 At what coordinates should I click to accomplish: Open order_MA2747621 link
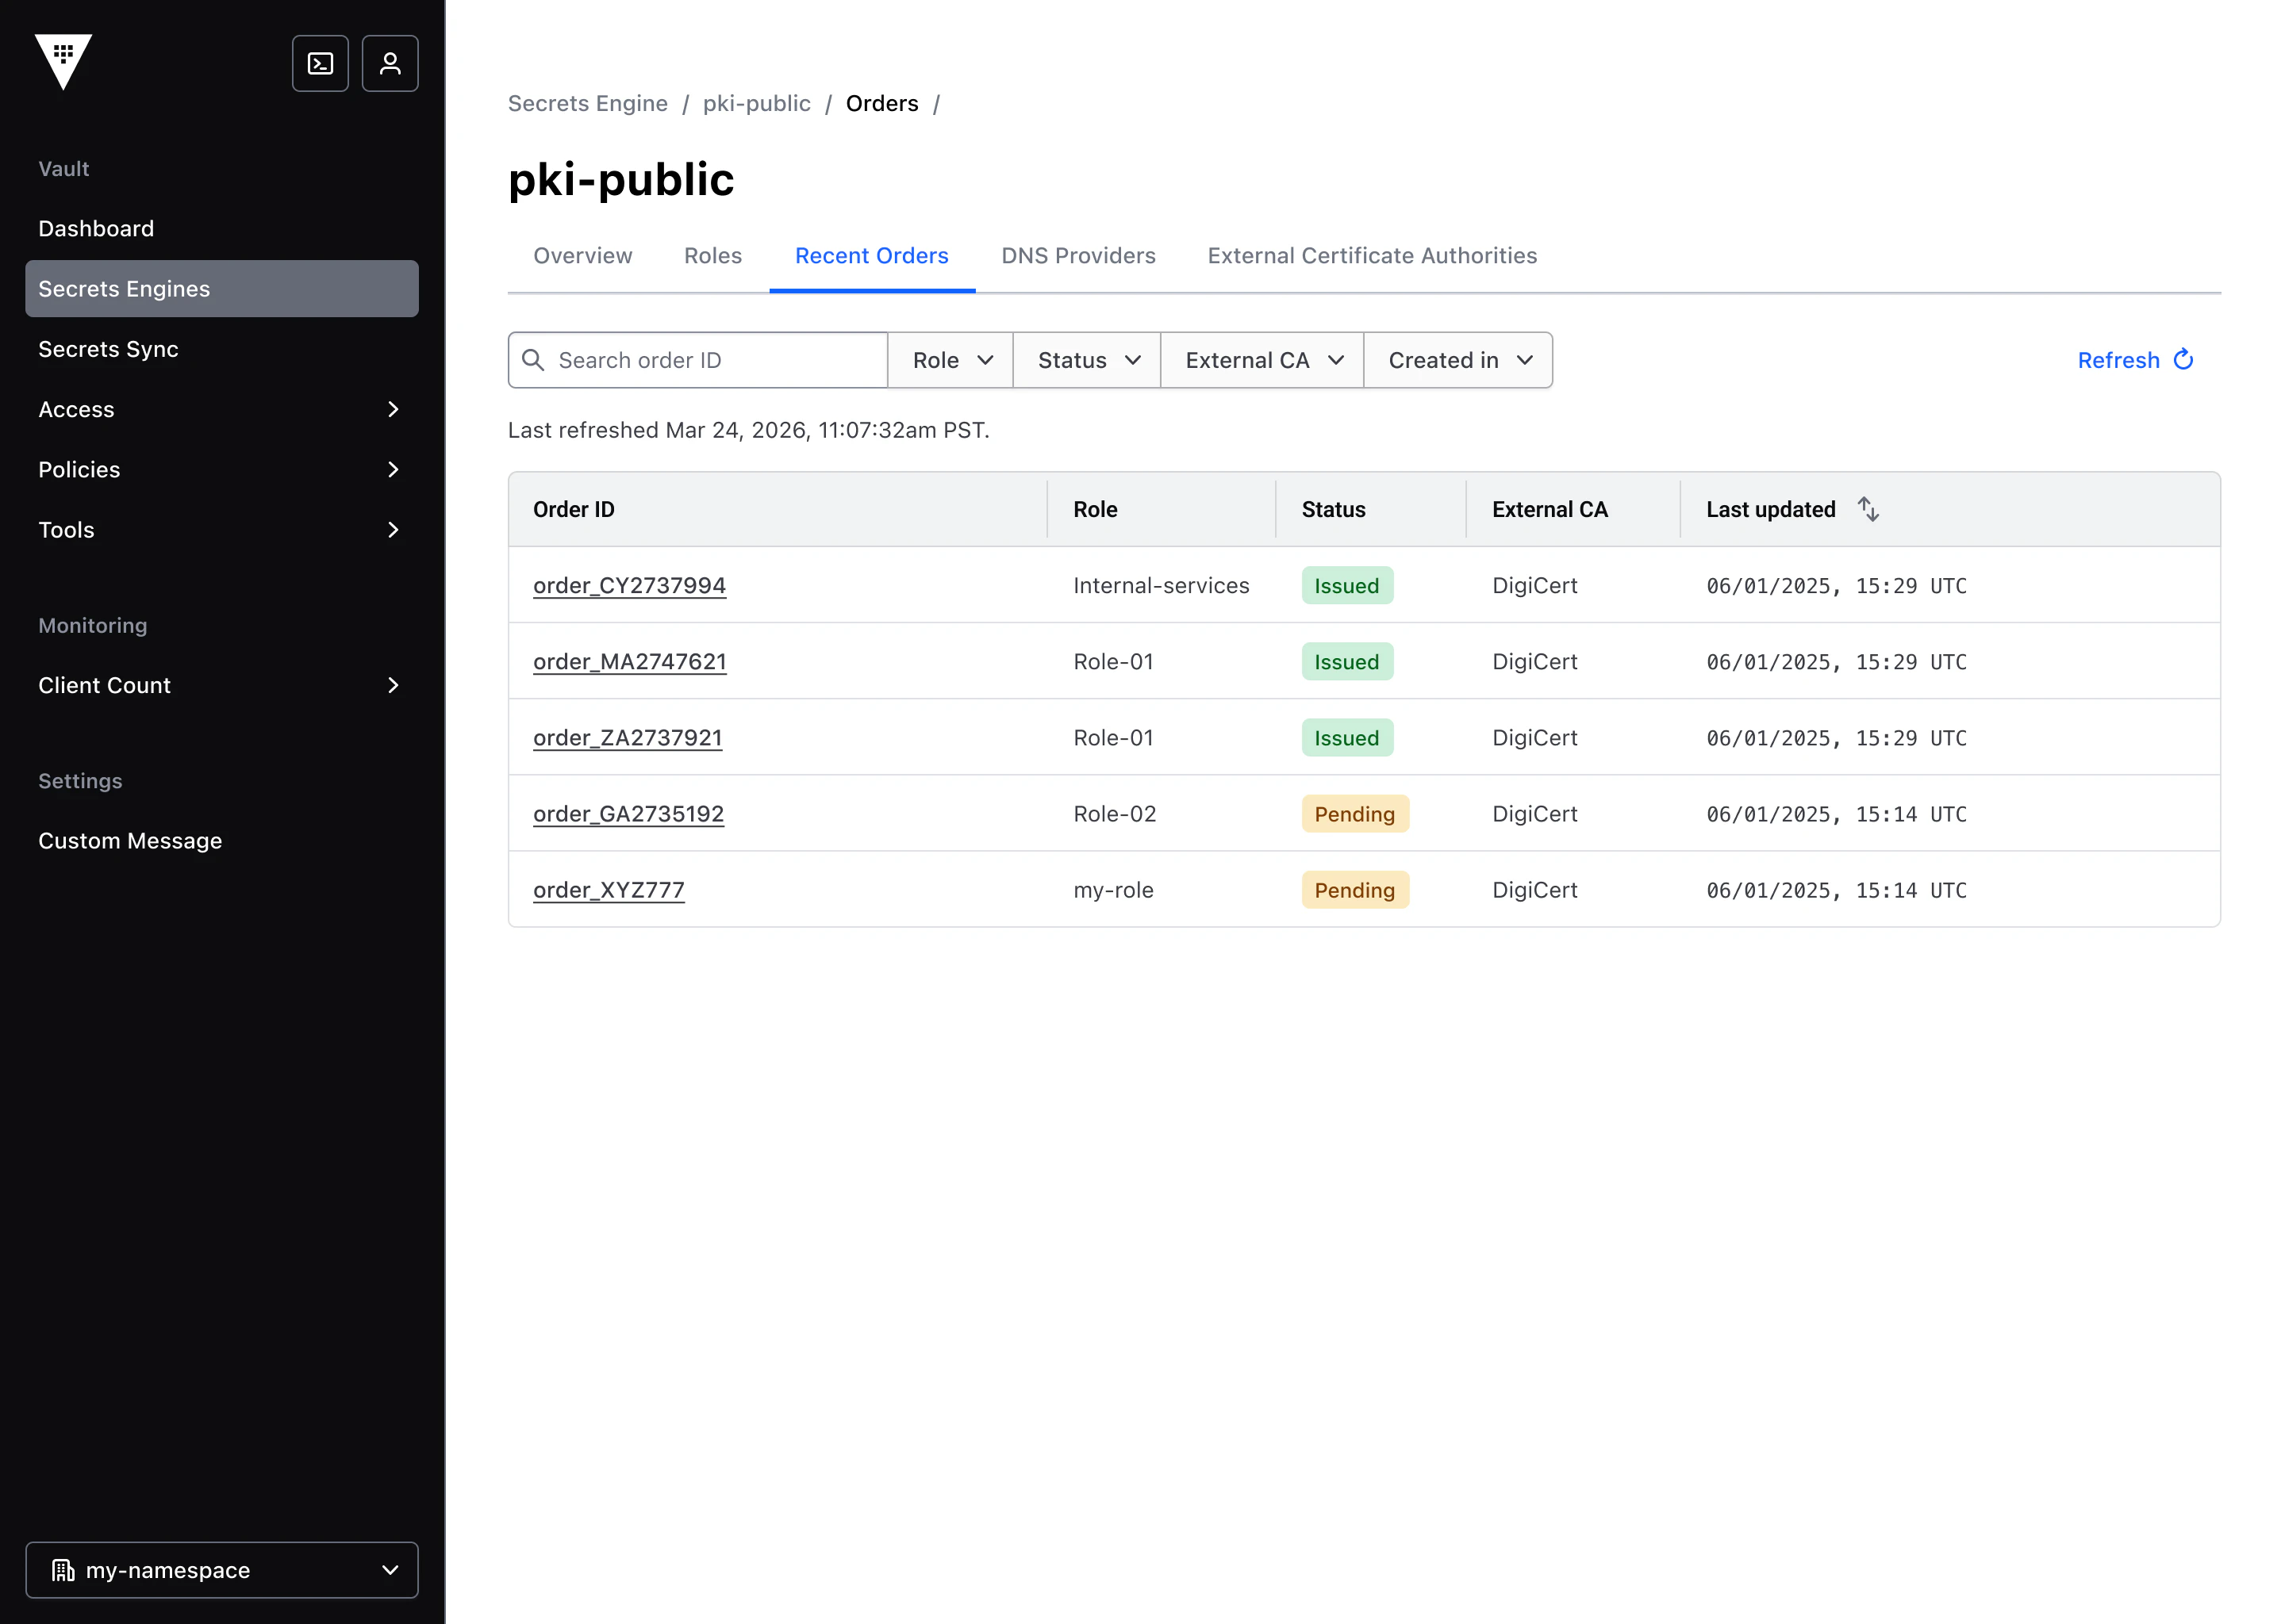click(629, 662)
